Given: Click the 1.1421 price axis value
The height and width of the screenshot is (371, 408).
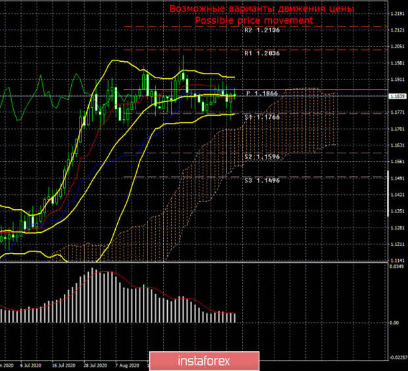Looking at the screenshot, I should (397, 195).
